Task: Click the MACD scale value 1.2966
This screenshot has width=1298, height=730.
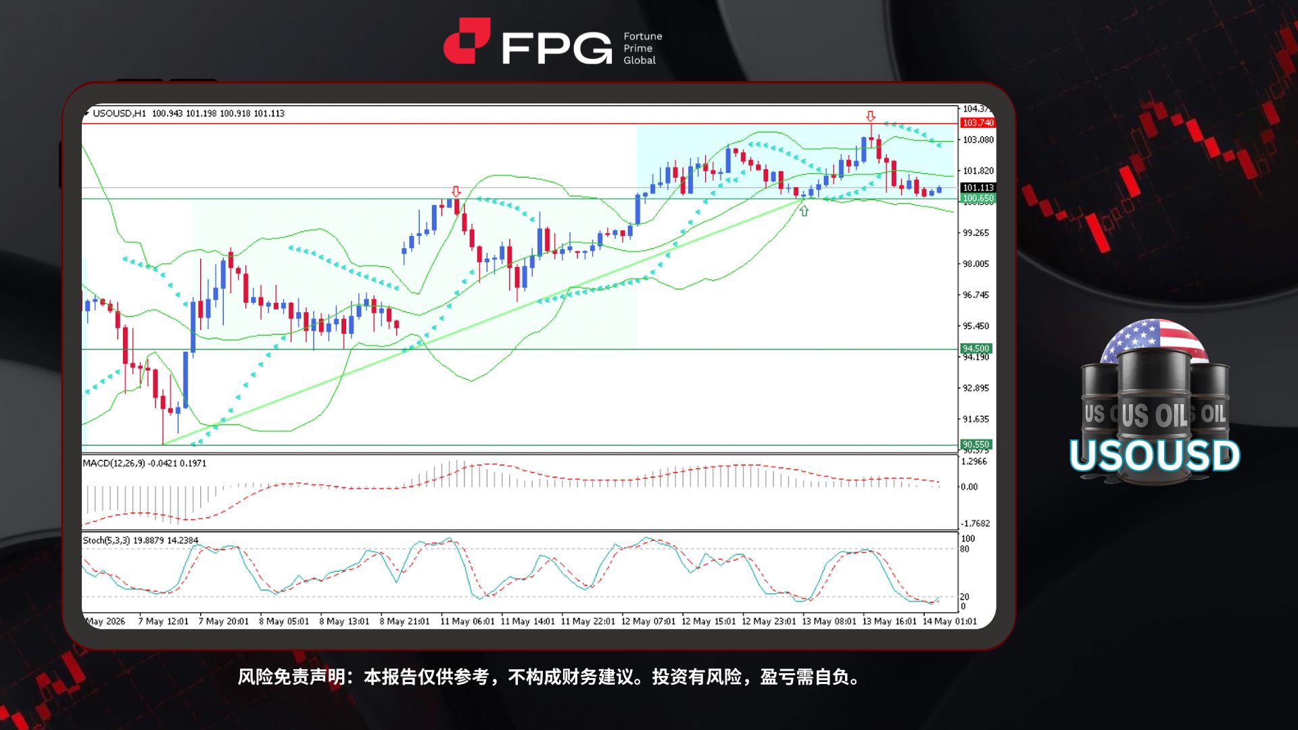Action: (974, 462)
